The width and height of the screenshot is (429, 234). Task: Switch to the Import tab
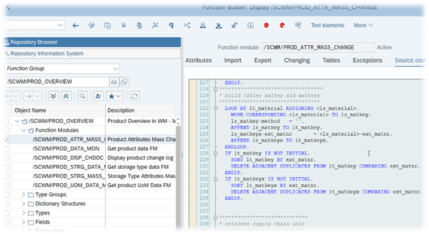[233, 60]
